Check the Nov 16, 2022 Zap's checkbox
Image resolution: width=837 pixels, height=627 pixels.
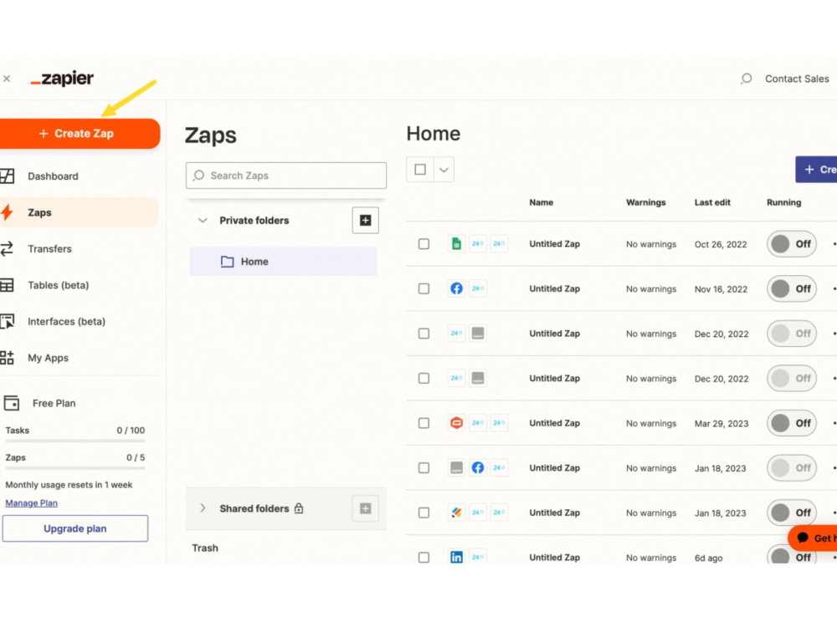tap(424, 288)
